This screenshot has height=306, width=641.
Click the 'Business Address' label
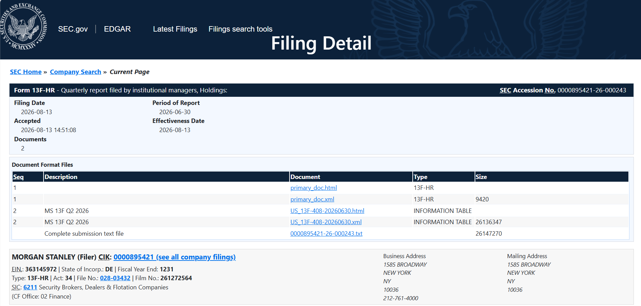[x=405, y=256]
